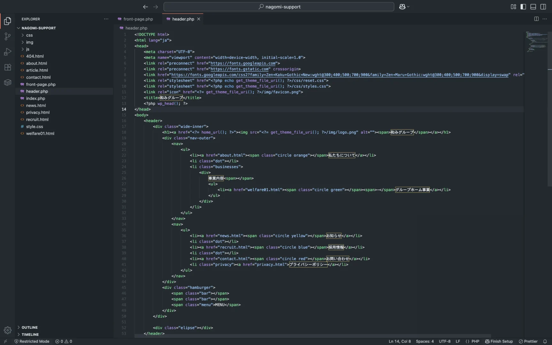Click the Manage gear icon
Image resolution: width=552 pixels, height=345 pixels.
click(x=7, y=330)
